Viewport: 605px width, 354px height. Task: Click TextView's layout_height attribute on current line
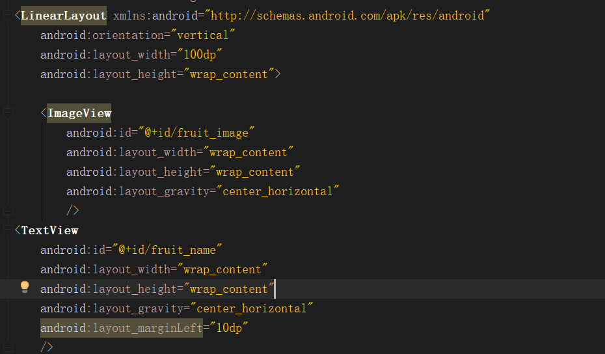coord(109,289)
